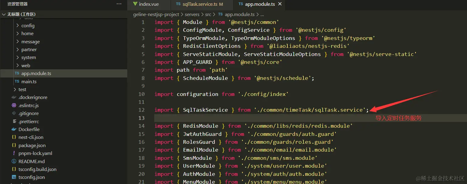Click the TS config icon beside tsconfig.json
This screenshot has height=184, width=467.
click(14, 177)
